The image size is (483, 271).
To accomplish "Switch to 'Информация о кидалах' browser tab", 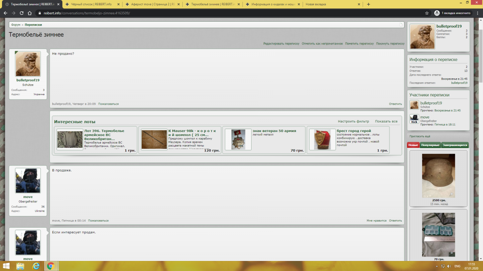I will (x=272, y=4).
